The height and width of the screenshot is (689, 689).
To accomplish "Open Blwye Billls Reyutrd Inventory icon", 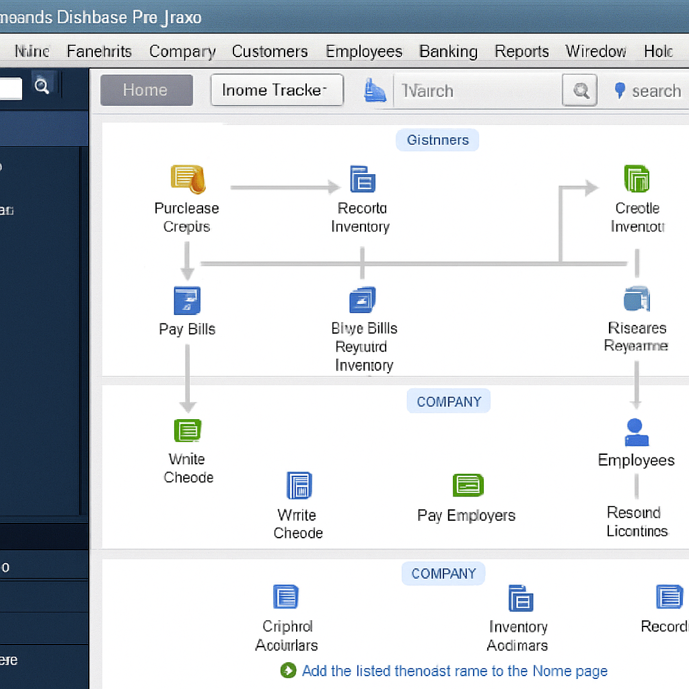I will point(363,299).
